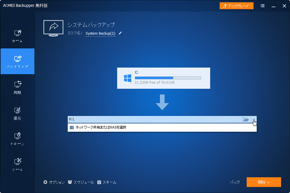290x193 pixels.
Task: Select the C: source disk entry
Action: [x=164, y=78]
